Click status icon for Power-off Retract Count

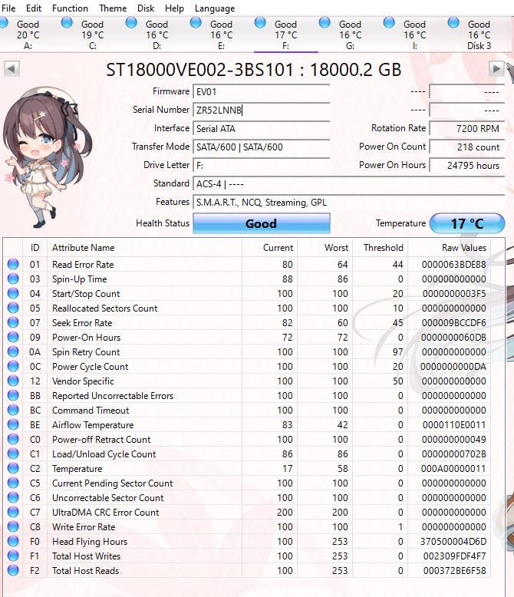(13, 440)
